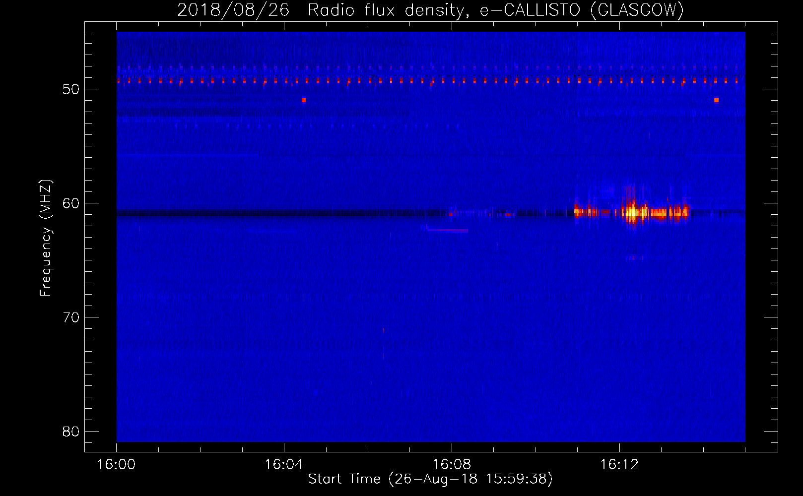Click the orange marker near 16:04 at 51 MHz
The height and width of the screenshot is (496, 803).
304,100
